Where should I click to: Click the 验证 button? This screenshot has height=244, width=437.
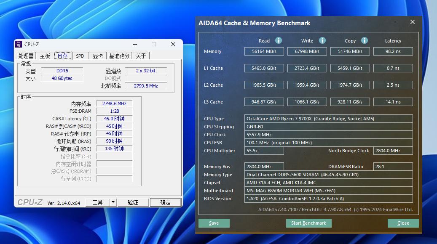pyautogui.click(x=133, y=202)
